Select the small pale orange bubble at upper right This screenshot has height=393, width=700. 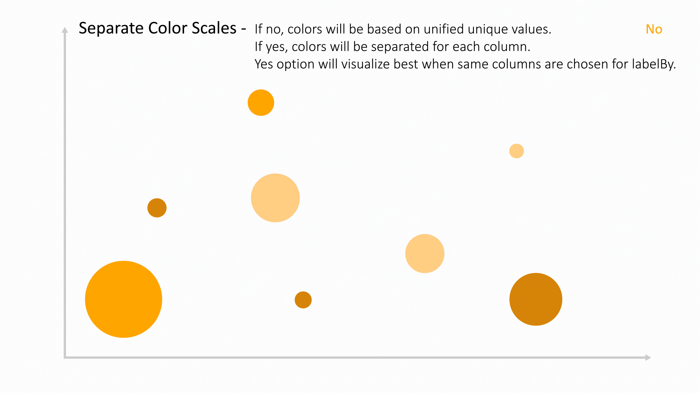point(516,151)
